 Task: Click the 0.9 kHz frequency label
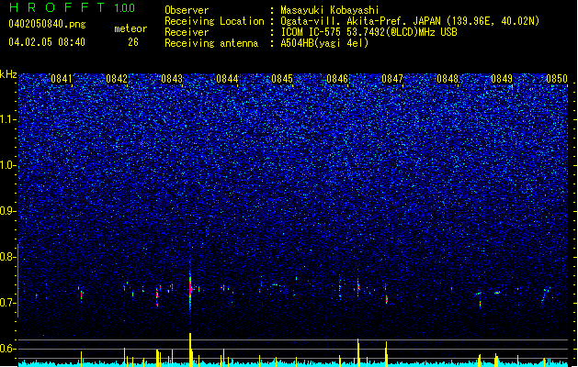7,211
